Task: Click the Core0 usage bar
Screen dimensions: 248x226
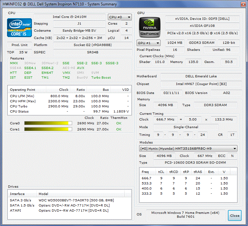Action: 48,123
